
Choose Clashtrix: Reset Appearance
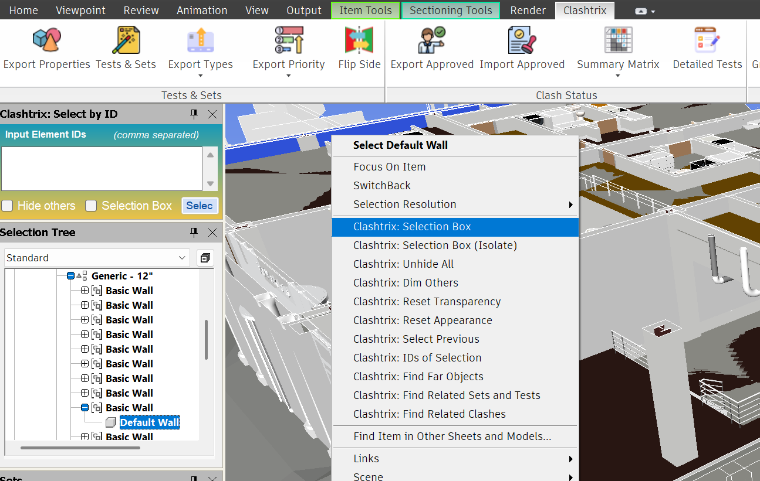pyautogui.click(x=455, y=320)
